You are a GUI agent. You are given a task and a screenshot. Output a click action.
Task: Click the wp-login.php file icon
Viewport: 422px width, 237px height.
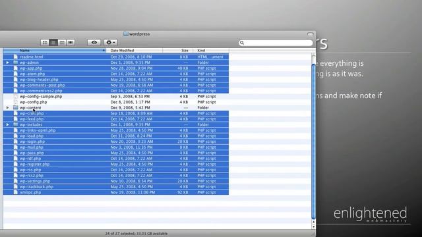(16, 142)
